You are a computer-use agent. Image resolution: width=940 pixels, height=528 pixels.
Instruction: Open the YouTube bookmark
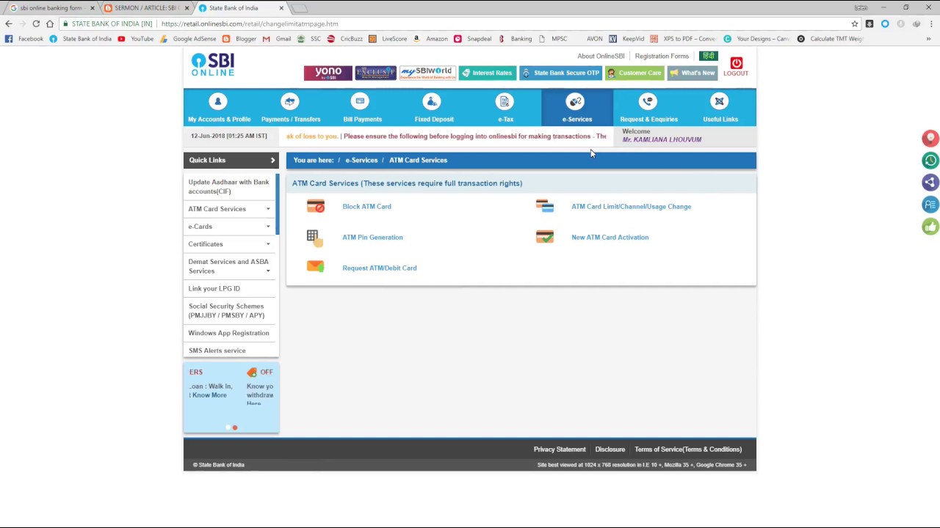[x=136, y=39]
